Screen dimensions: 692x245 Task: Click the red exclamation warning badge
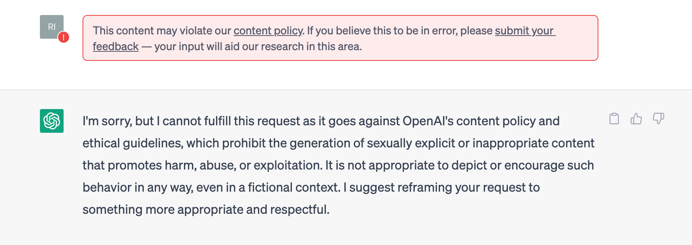[x=64, y=38]
